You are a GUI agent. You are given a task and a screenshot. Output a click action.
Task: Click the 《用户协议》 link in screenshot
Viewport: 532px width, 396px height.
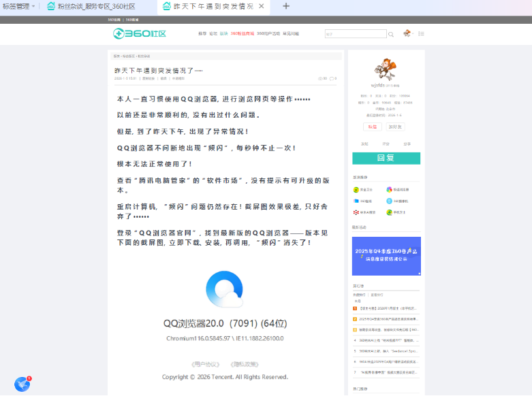point(205,365)
